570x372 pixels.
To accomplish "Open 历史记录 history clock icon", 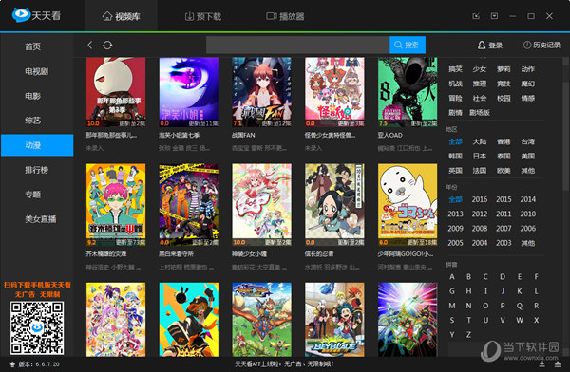I will pos(526,45).
